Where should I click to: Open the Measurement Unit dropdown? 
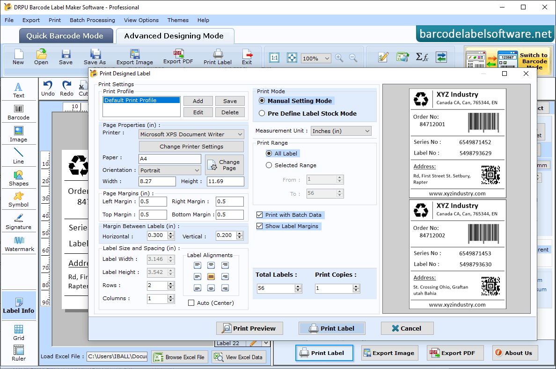pyautogui.click(x=367, y=131)
